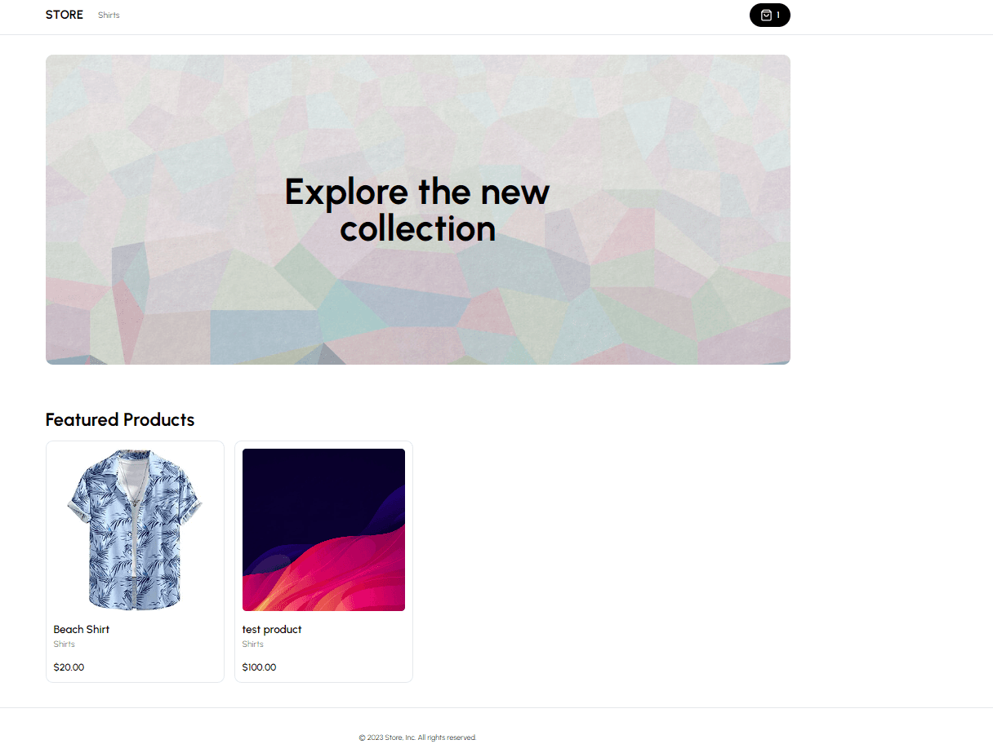
Task: Select the test product title
Action: click(x=272, y=629)
